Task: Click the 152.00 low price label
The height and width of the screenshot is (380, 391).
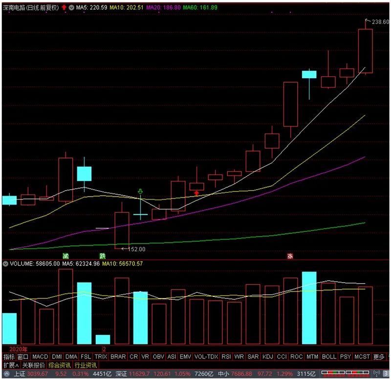Action: [136, 249]
